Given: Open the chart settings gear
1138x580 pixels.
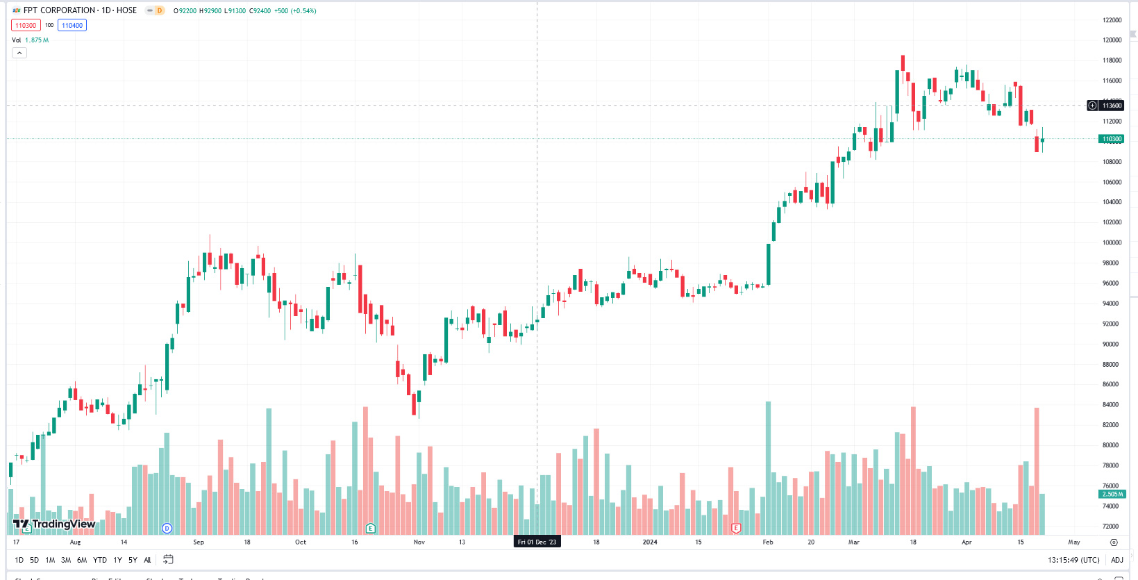Looking at the screenshot, I should tap(1115, 542).
